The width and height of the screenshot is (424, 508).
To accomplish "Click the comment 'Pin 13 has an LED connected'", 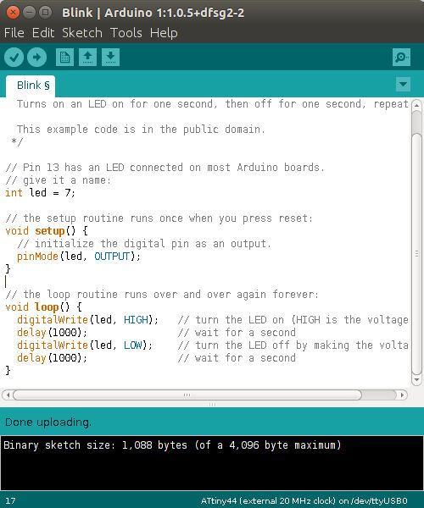I will click(x=165, y=168).
